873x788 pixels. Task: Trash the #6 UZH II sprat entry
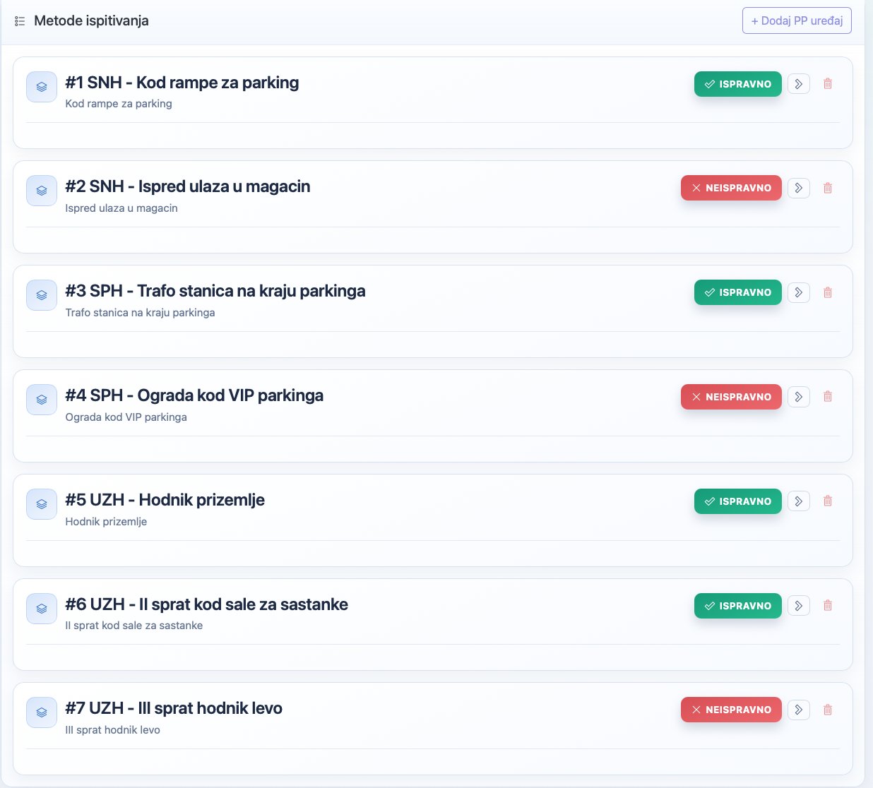point(828,606)
